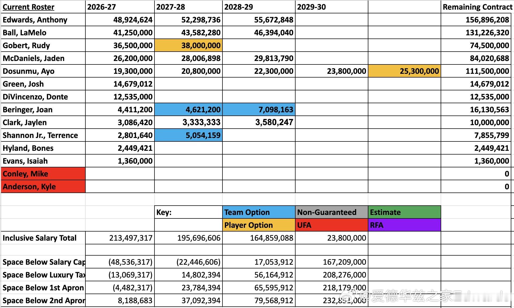The height and width of the screenshot is (308, 514).
Task: Click Dosunmu's 2028-29 salary 22,300,000
Action: [259, 71]
